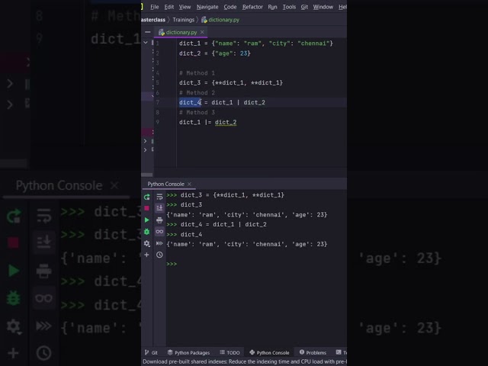Screen dimensions: 488x366
Task: Click line number 5 in the gutter
Action: pyautogui.click(x=158, y=83)
